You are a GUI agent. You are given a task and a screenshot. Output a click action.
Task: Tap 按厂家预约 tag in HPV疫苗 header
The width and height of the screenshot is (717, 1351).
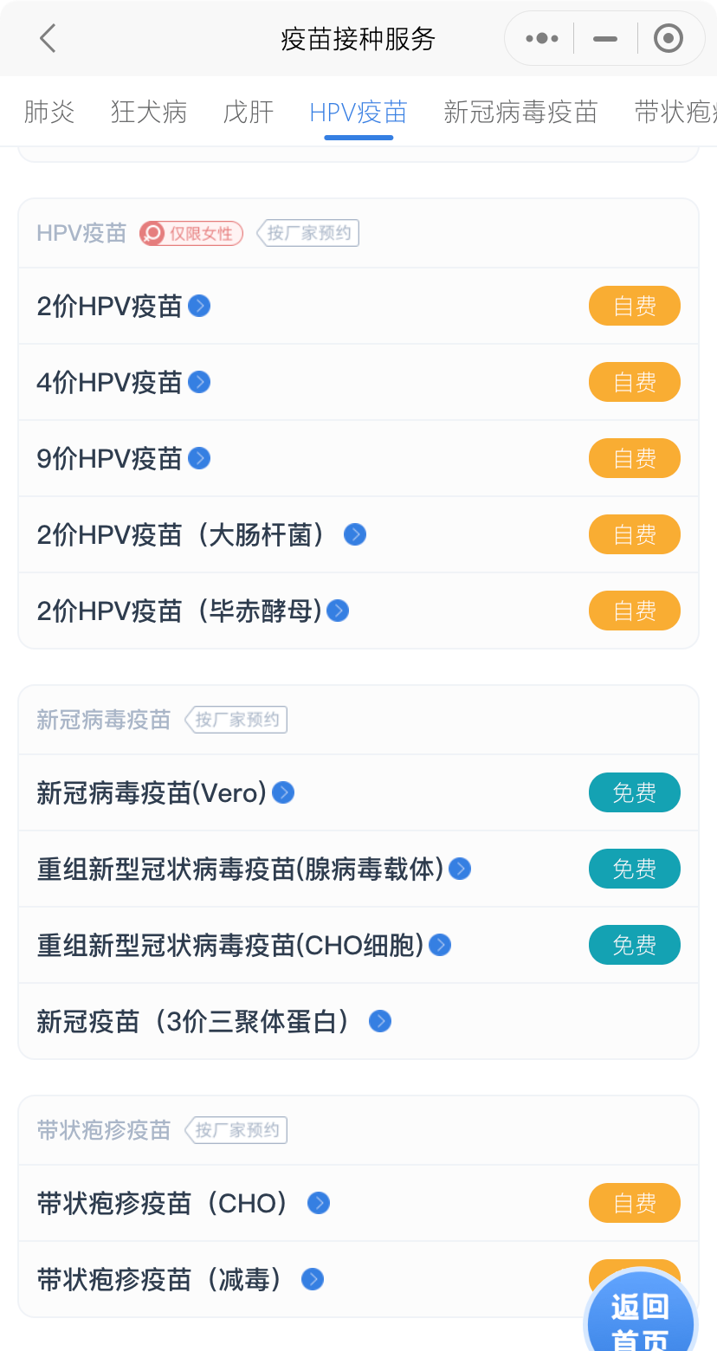point(308,233)
